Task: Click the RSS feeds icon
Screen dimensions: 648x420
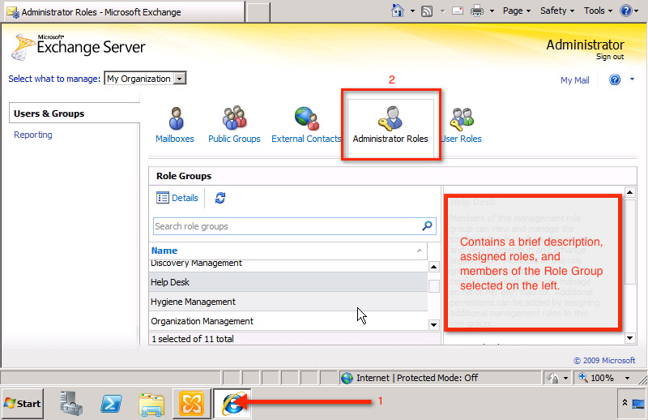Action: click(x=427, y=11)
